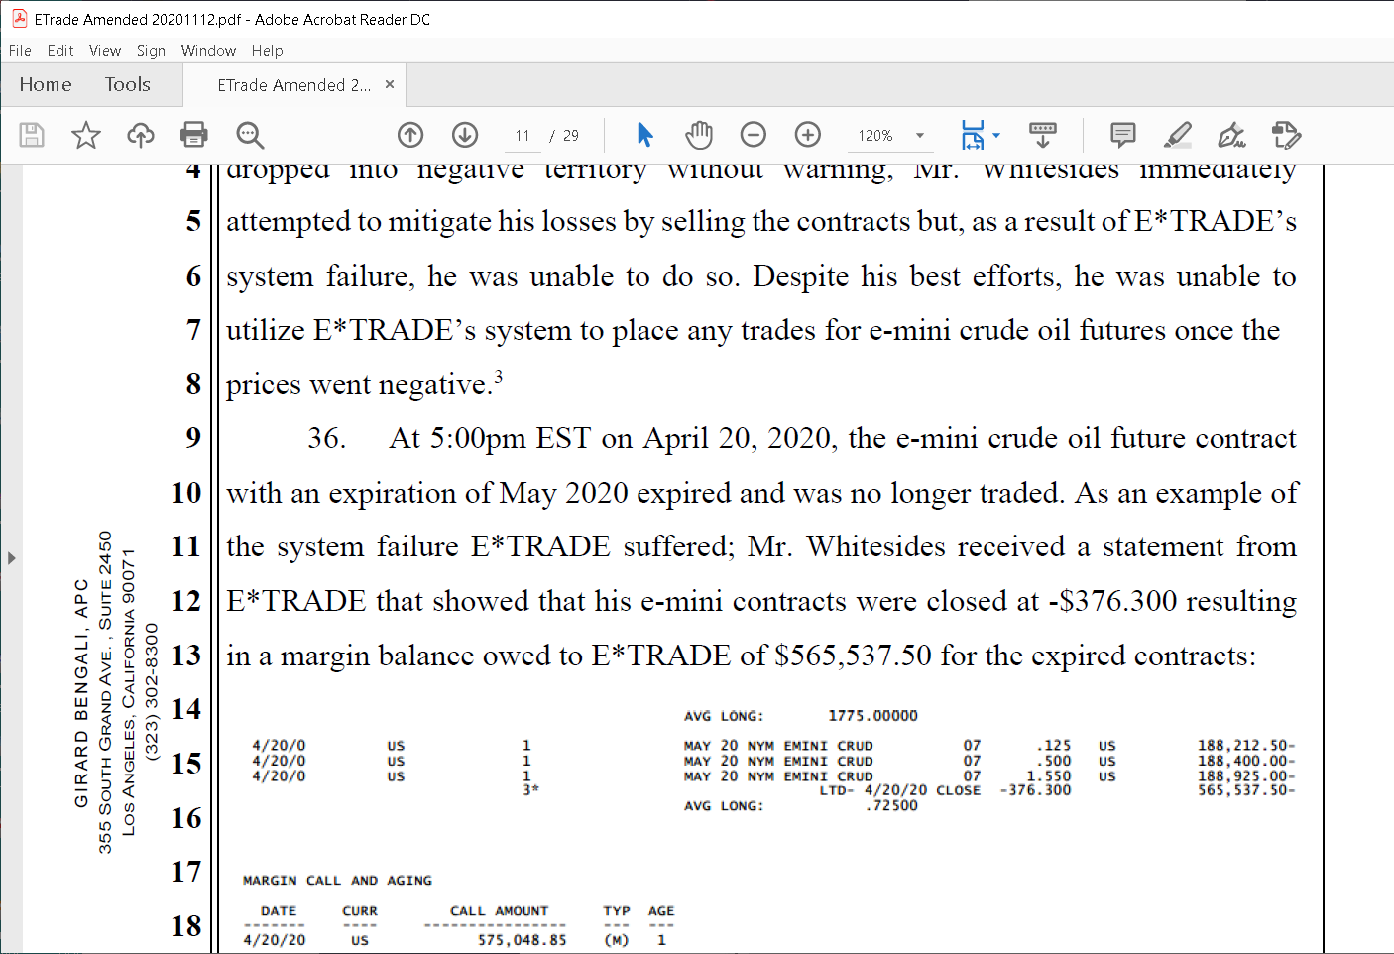Click paragraph number '36.' in the document
The width and height of the screenshot is (1394, 954).
(x=326, y=438)
